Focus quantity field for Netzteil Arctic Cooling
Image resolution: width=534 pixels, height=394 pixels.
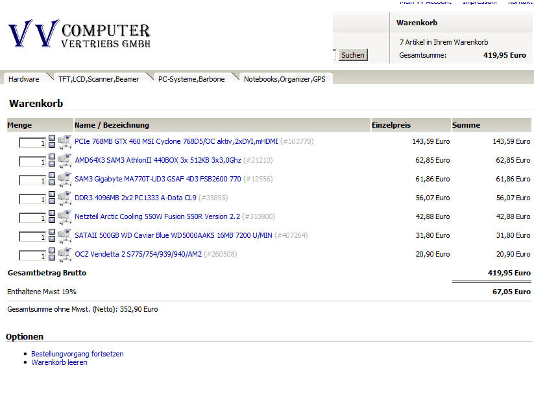click(x=32, y=218)
